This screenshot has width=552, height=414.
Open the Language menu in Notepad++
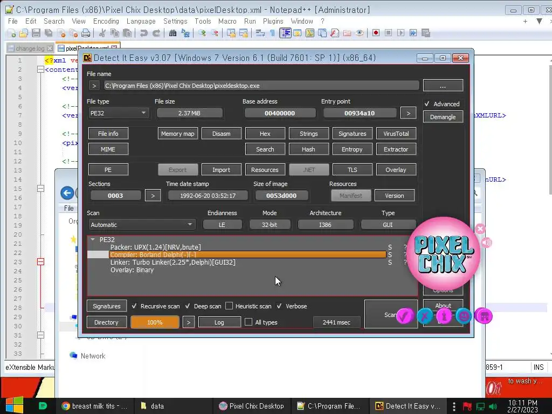pyautogui.click(x=141, y=21)
